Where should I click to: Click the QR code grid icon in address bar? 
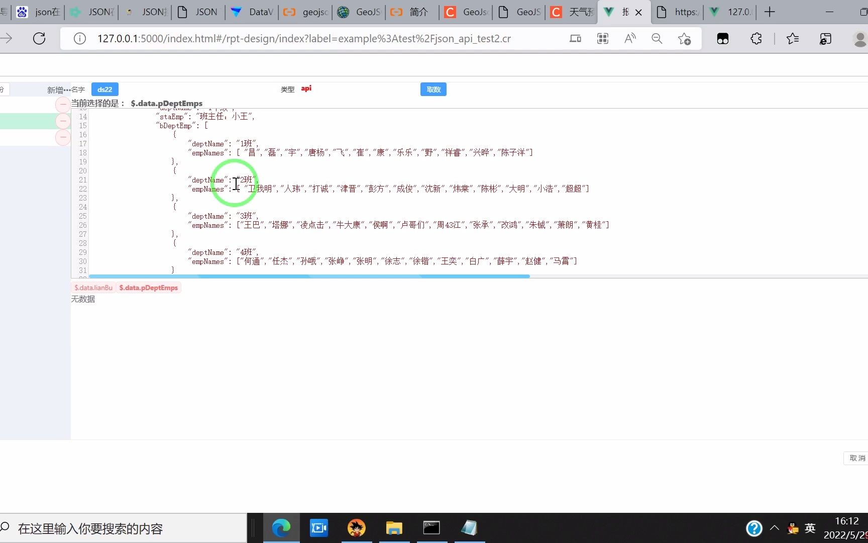pos(602,39)
